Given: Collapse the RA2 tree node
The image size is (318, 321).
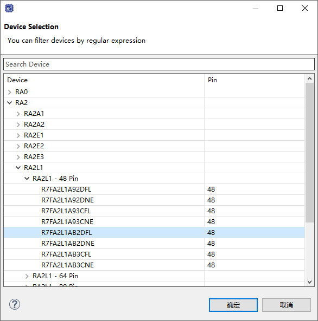Looking at the screenshot, I should click(x=9, y=102).
